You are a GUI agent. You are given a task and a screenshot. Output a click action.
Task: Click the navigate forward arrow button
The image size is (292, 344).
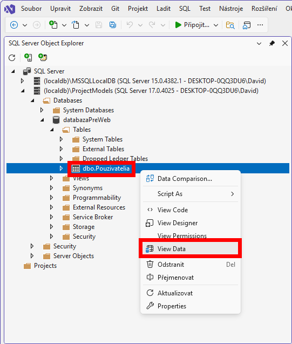[37, 25]
